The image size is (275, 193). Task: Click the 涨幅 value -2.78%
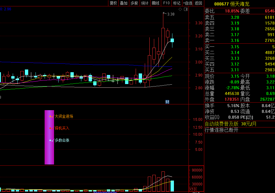[x=233, y=88]
